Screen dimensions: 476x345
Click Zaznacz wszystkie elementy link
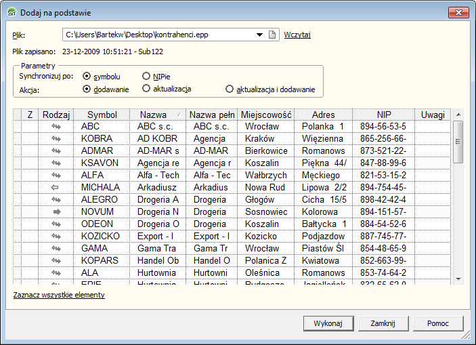tap(59, 295)
